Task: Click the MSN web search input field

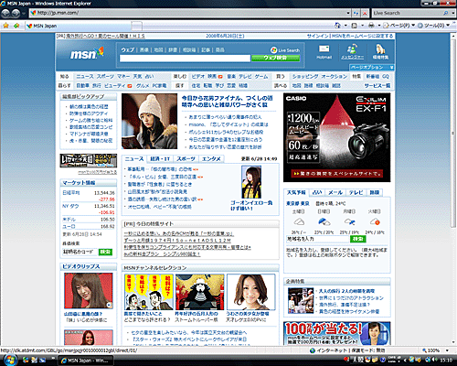Action: [x=185, y=59]
